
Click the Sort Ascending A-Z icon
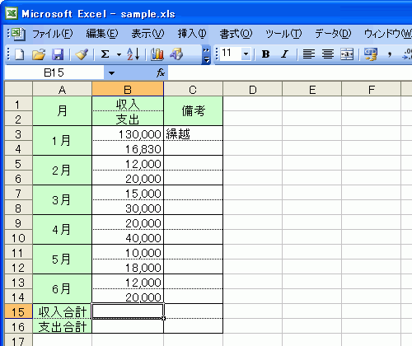coord(133,54)
